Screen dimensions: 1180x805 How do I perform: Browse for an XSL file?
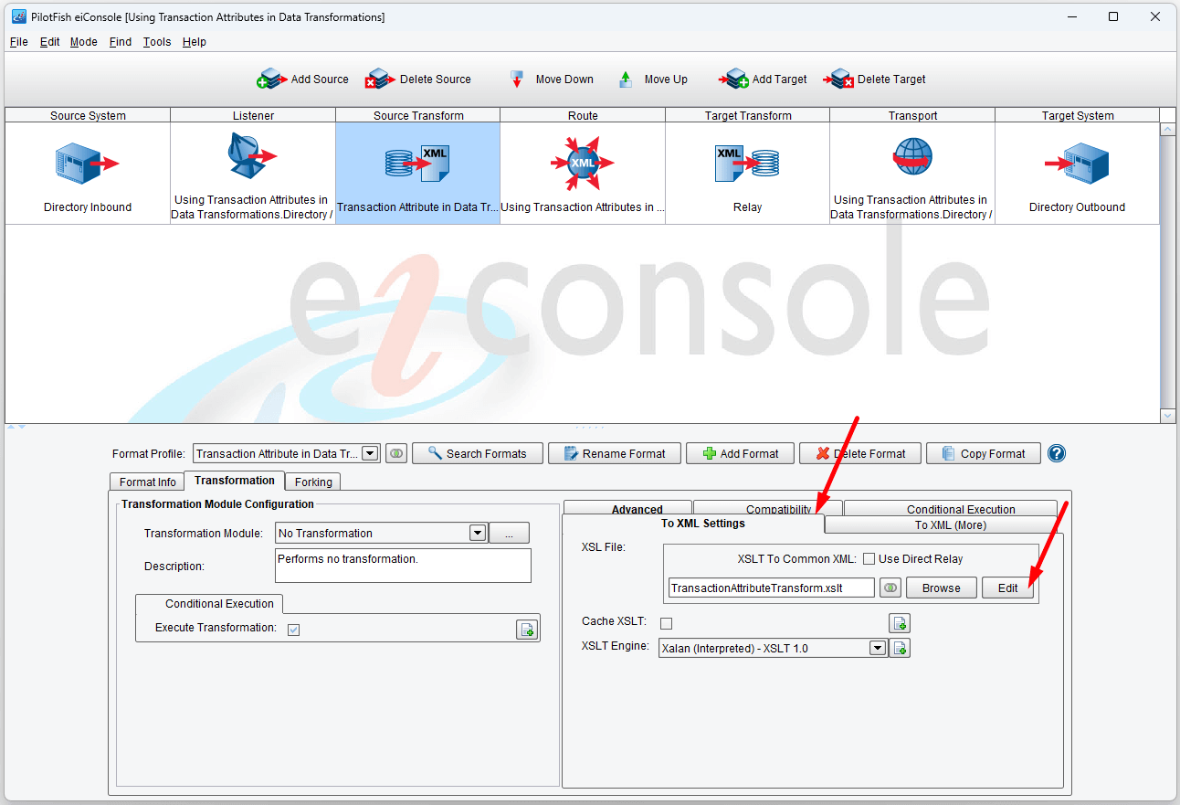click(942, 588)
